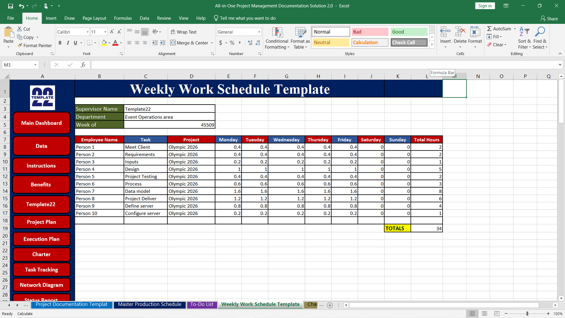Click the zoom slider handle
Viewport: 565px width, 318px height.
click(527, 314)
